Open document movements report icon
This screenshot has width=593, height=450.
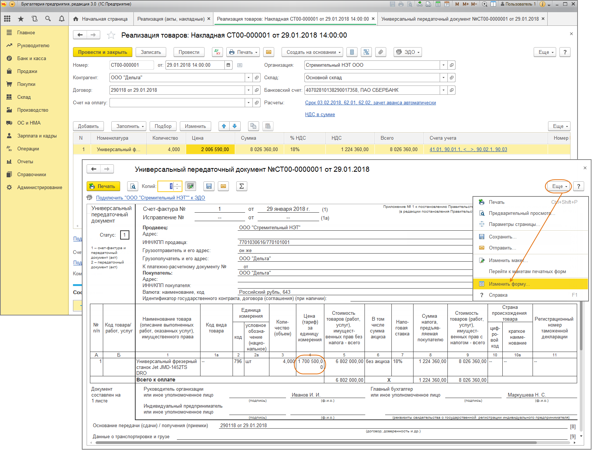coord(352,52)
